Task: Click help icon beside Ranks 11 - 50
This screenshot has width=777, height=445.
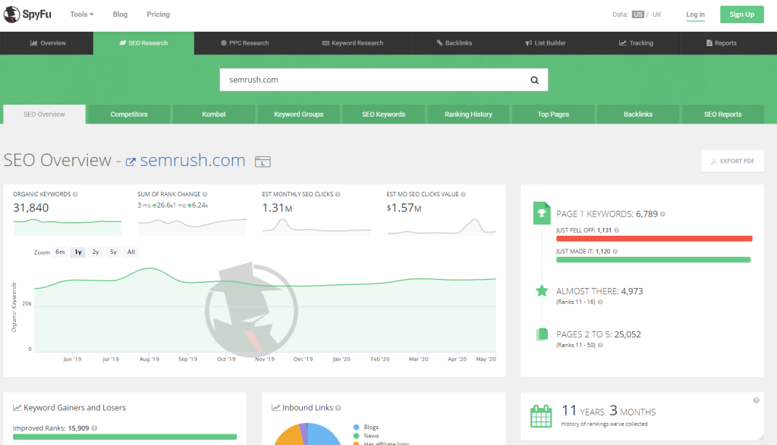Action: click(x=600, y=345)
